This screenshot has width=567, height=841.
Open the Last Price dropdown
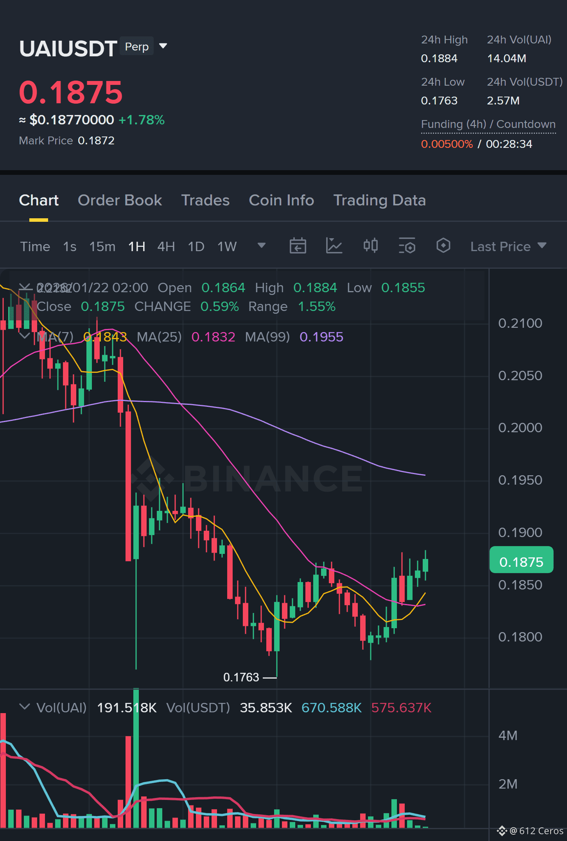coord(508,246)
